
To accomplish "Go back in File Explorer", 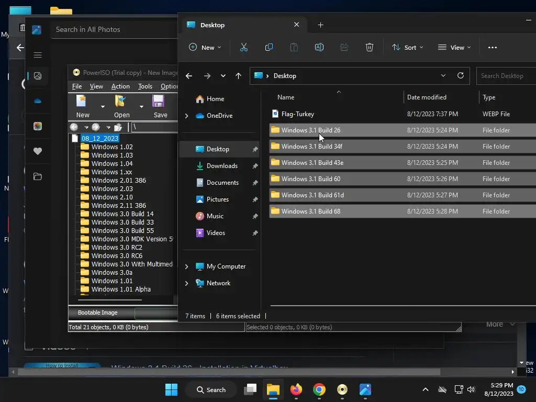I will (x=188, y=76).
